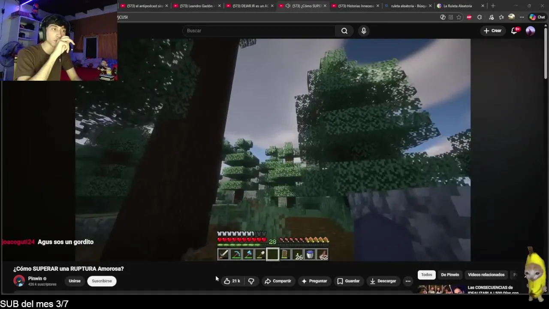The height and width of the screenshot is (309, 549).
Task: Click the Descargar download button
Action: coord(383,281)
